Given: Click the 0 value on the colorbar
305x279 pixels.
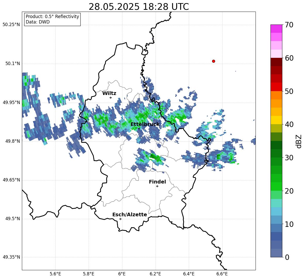Looking at the screenshot, I should pos(287,257).
